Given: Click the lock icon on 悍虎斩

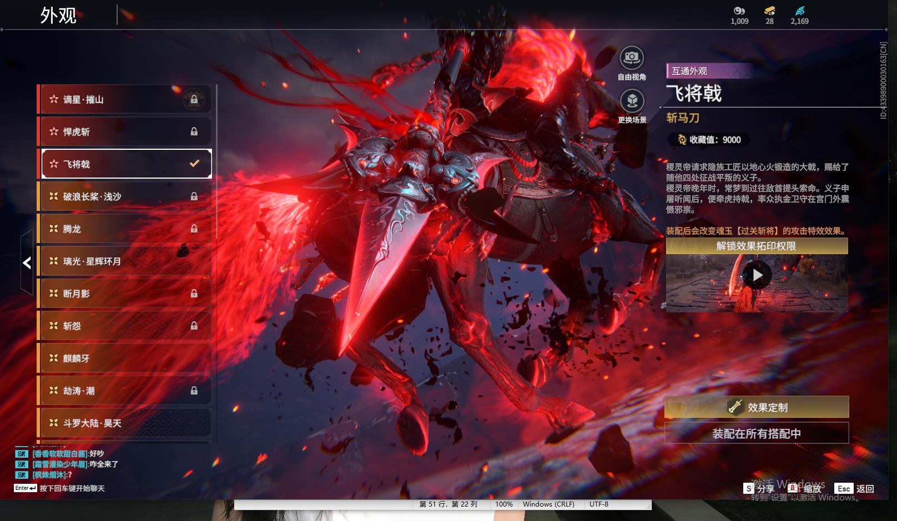Looking at the screenshot, I should (x=194, y=131).
